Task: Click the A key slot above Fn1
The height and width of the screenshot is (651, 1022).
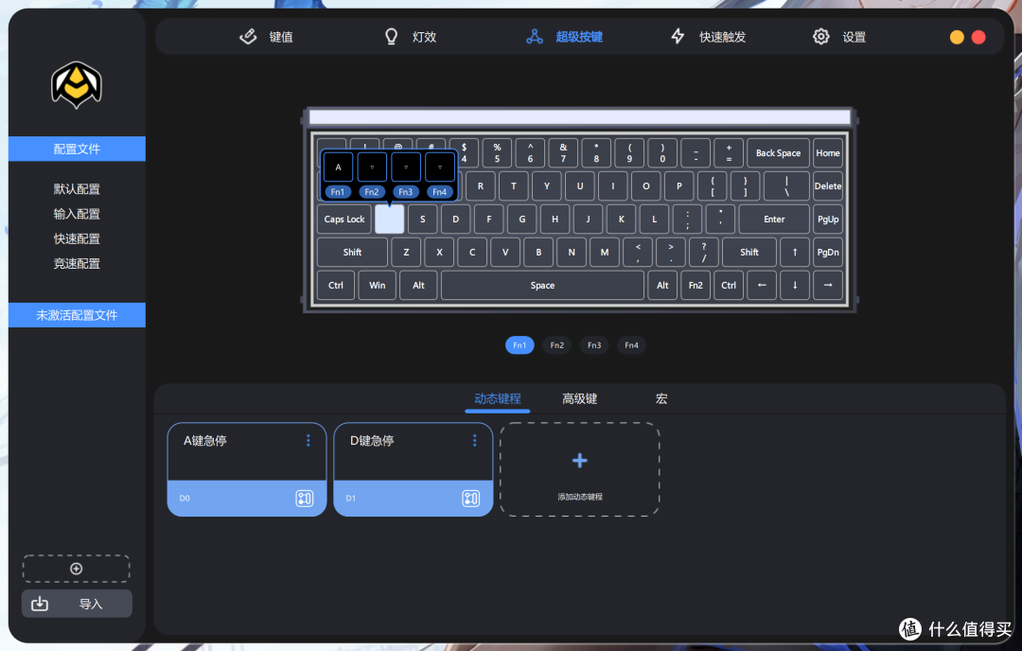Action: coord(338,167)
